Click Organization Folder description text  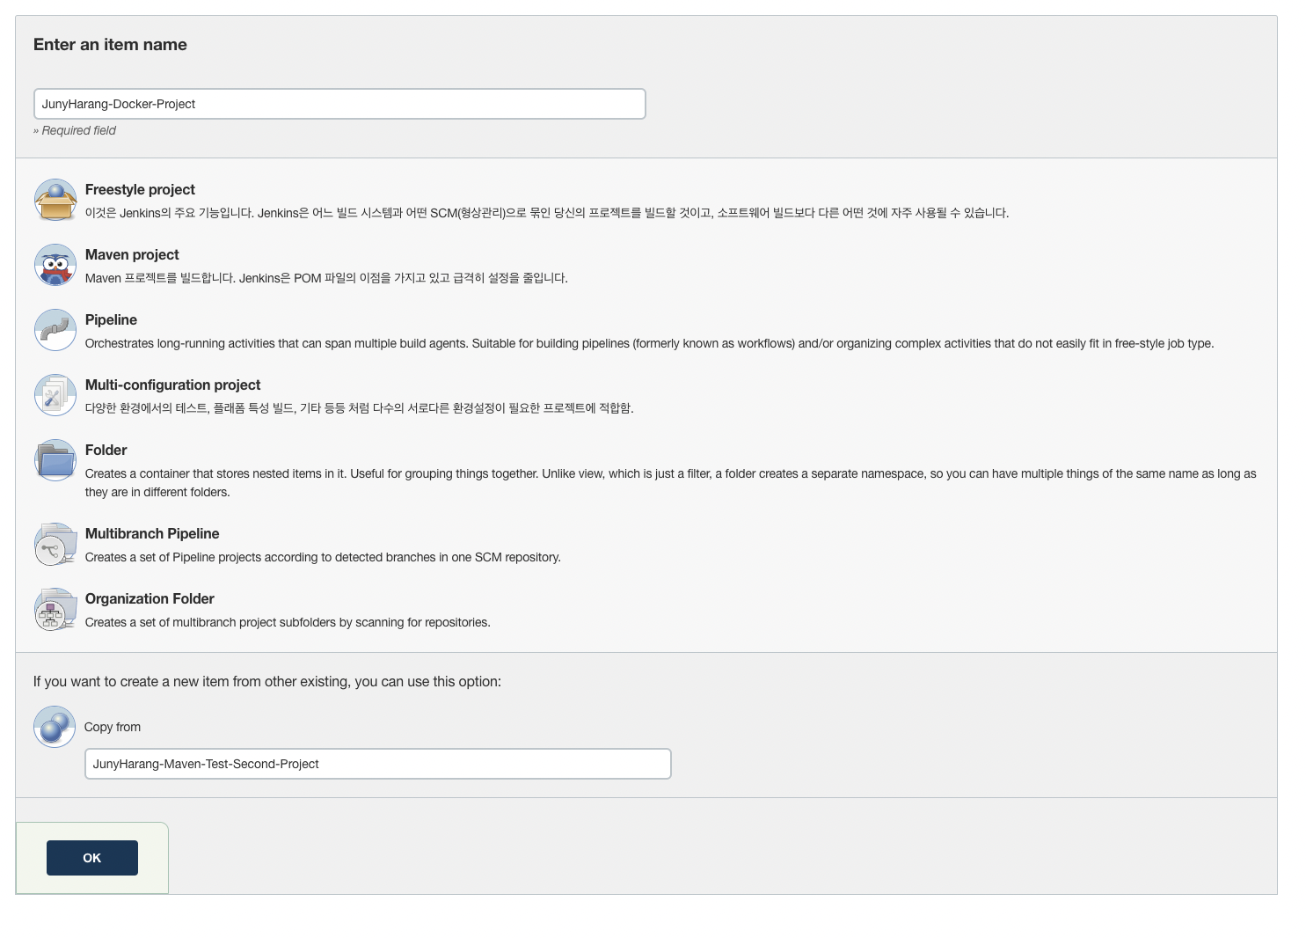(288, 622)
